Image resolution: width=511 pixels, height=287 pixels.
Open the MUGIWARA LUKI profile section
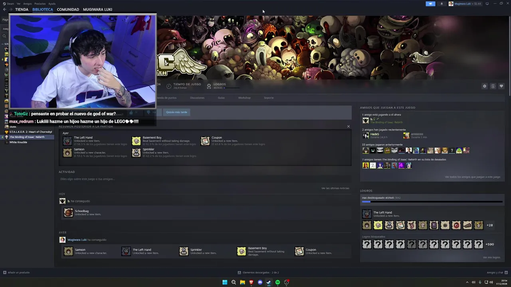(x=97, y=9)
